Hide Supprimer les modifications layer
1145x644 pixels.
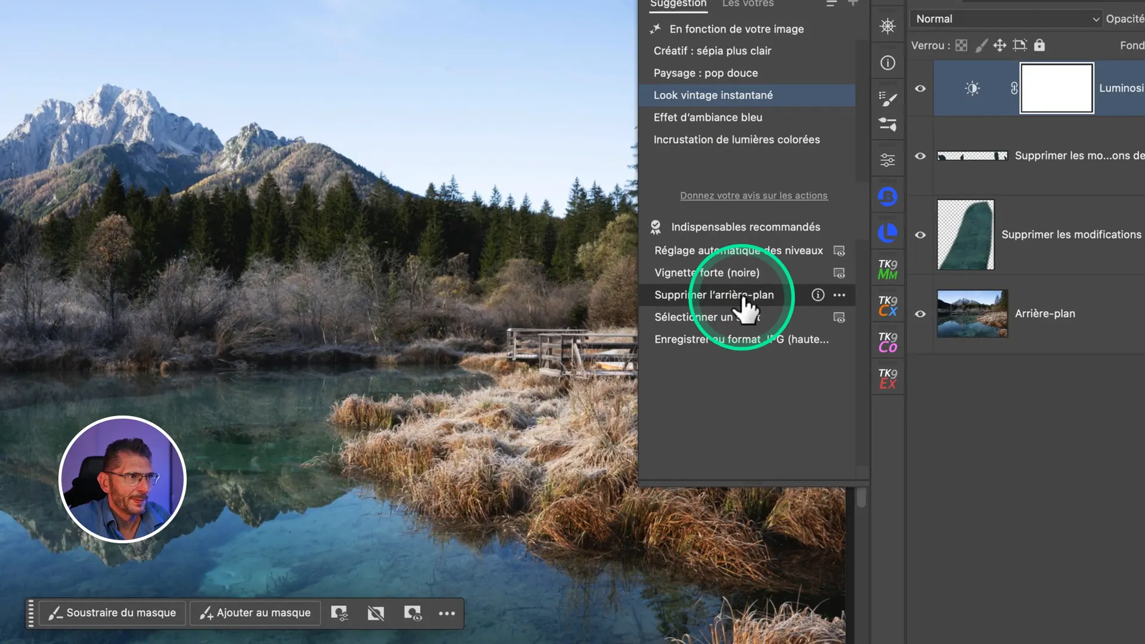[920, 235]
